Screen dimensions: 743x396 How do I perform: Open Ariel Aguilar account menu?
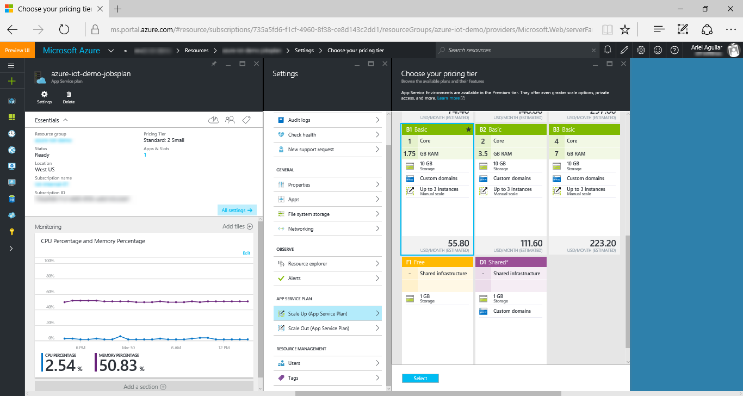tap(714, 50)
